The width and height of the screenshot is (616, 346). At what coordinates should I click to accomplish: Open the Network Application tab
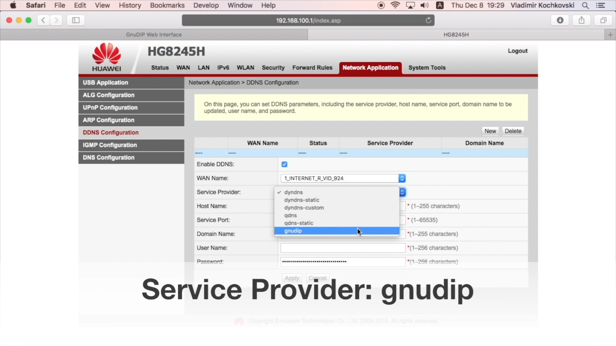click(370, 68)
